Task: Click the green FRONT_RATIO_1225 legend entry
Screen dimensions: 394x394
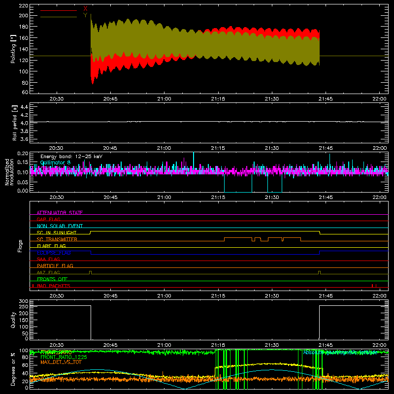Action: [64, 357]
